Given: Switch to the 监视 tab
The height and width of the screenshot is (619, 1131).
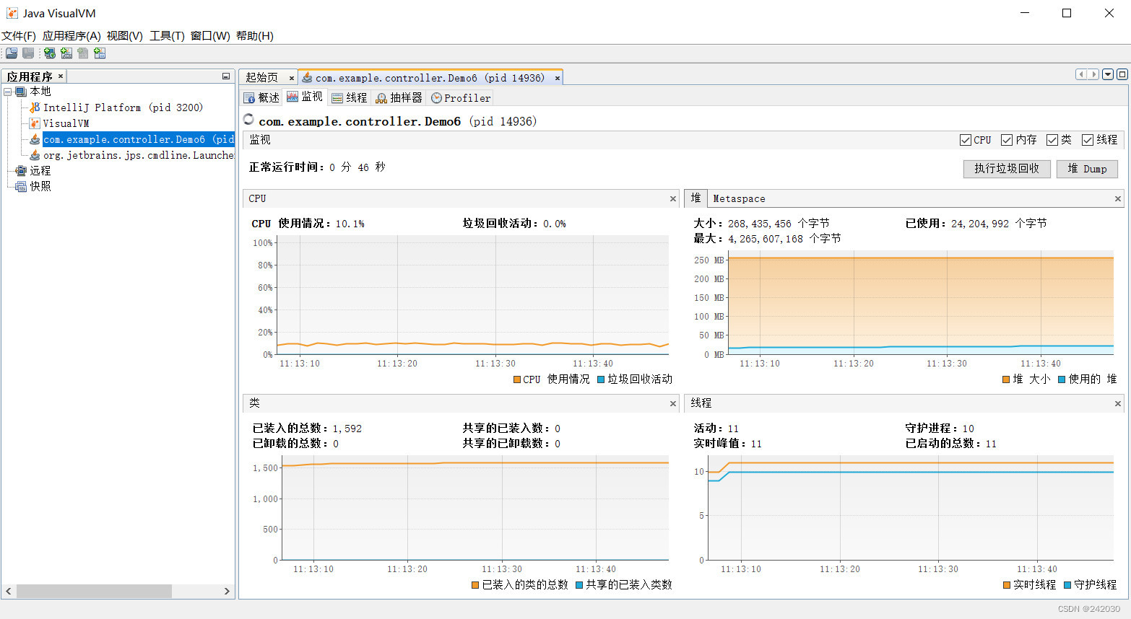Looking at the screenshot, I should [305, 97].
